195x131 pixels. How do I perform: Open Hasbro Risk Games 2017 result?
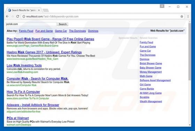(x=44, y=52)
